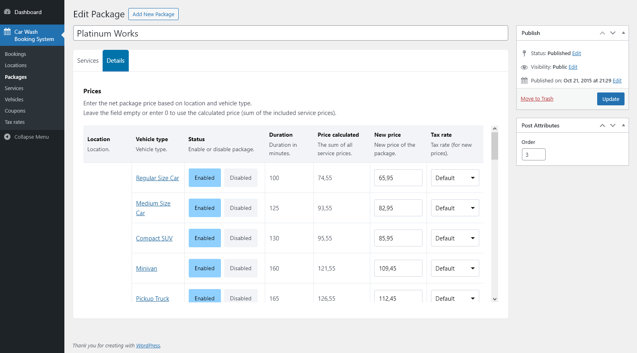The width and height of the screenshot is (637, 353).
Task: Click the Car Wash Booking System calendar icon
Action: tap(7, 32)
